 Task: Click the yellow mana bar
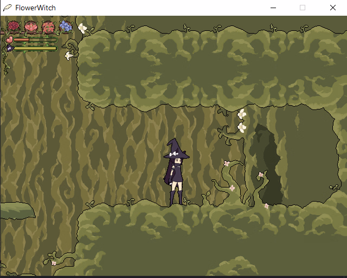(x=35, y=48)
